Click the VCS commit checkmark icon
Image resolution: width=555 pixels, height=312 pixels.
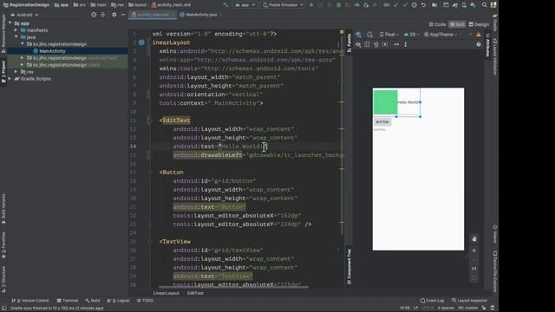tap(405, 5)
